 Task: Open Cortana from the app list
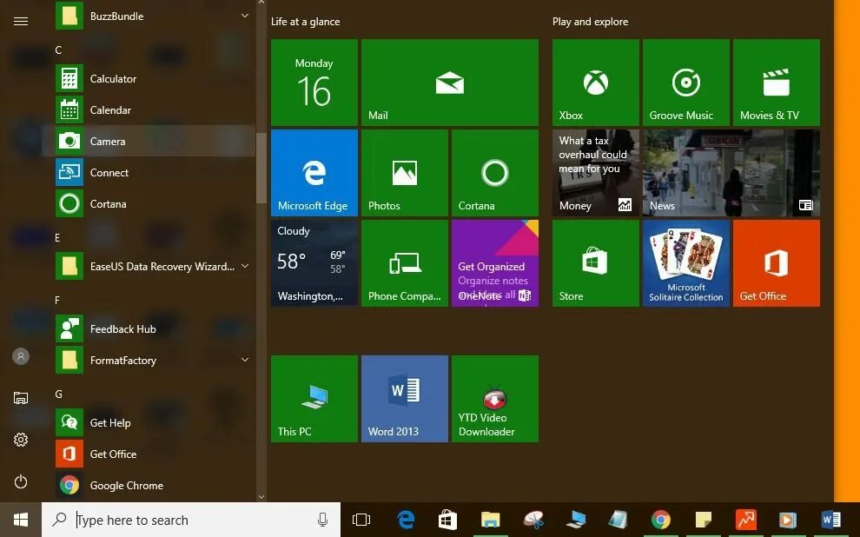click(148, 203)
